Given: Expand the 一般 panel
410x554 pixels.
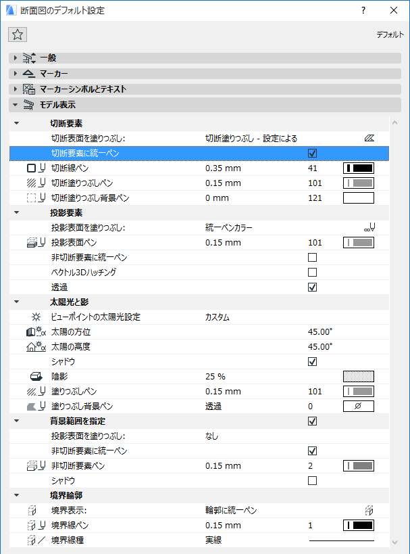Looking at the screenshot, I should click(x=15, y=58).
